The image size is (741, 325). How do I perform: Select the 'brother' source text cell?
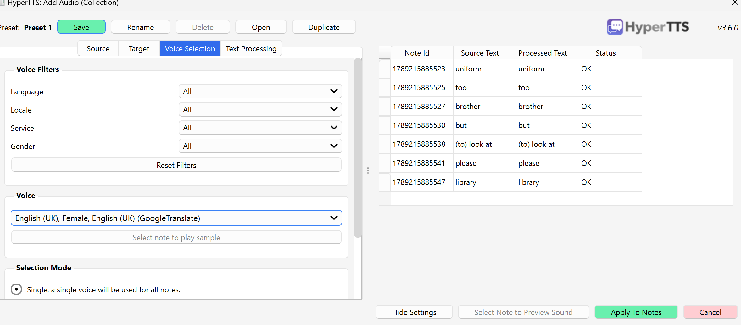tap(485, 106)
